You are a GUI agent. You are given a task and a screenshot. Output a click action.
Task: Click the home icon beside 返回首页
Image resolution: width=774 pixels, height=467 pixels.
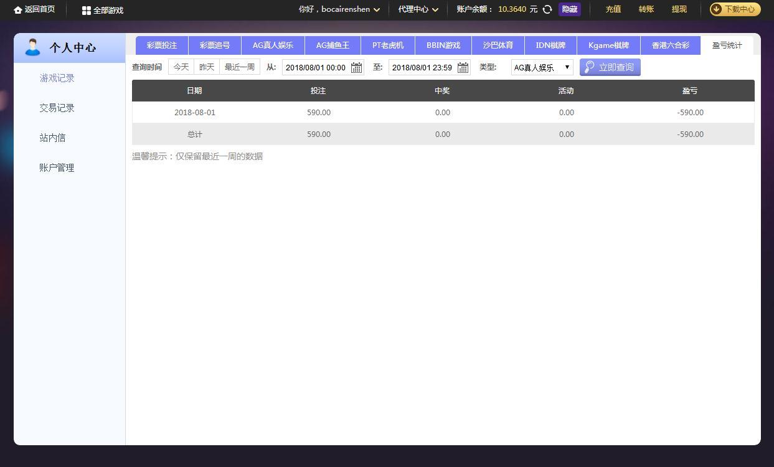[17, 10]
